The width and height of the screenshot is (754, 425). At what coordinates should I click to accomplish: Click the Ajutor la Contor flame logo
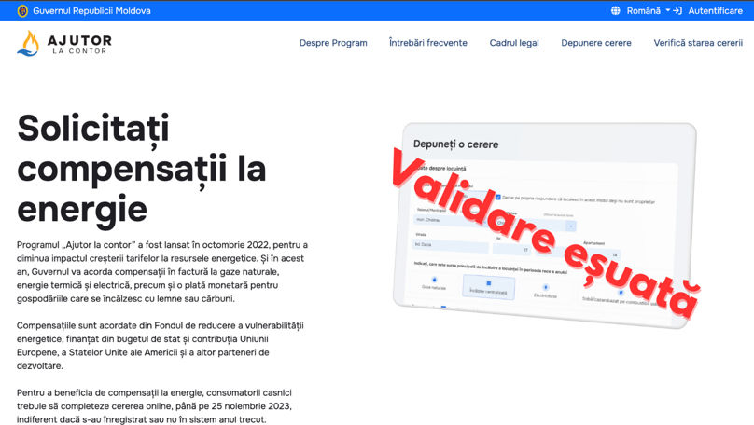pos(28,43)
